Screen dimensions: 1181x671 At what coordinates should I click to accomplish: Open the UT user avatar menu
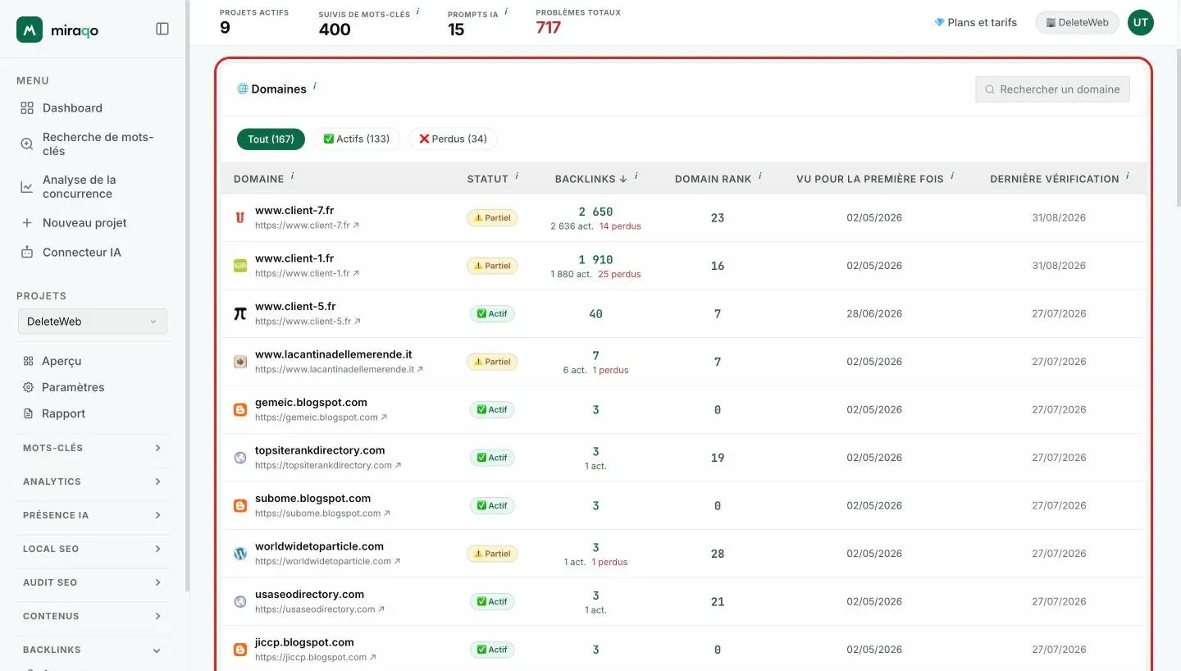1141,22
